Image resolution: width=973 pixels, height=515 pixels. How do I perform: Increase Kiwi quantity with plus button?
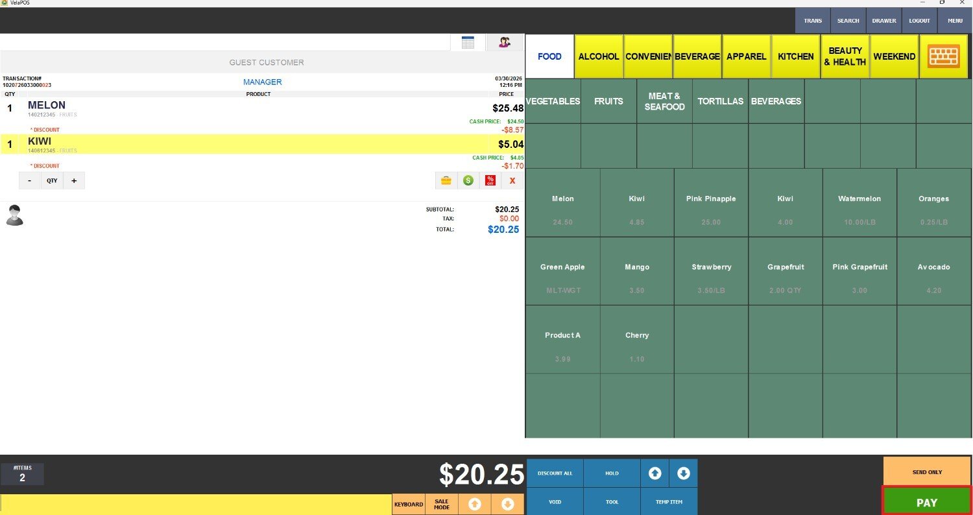pos(74,181)
